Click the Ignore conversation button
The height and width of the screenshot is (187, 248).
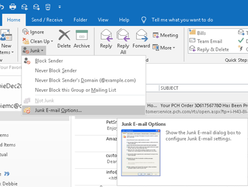[x=33, y=32]
